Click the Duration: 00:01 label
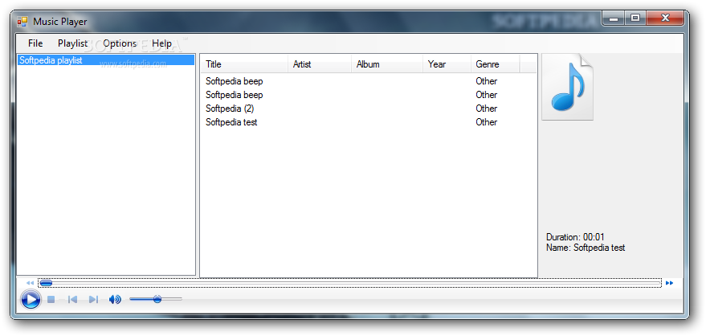The image size is (706, 336). 575,237
